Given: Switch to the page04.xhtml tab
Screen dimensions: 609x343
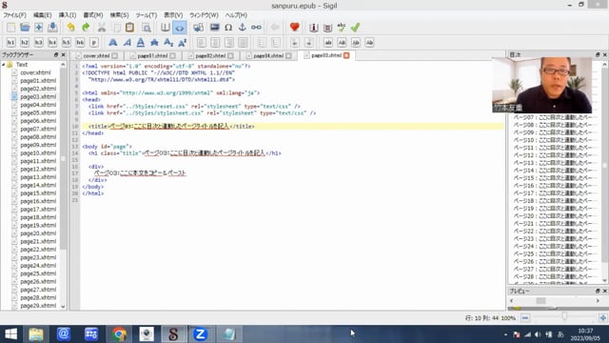Looking at the screenshot, I should pos(268,56).
